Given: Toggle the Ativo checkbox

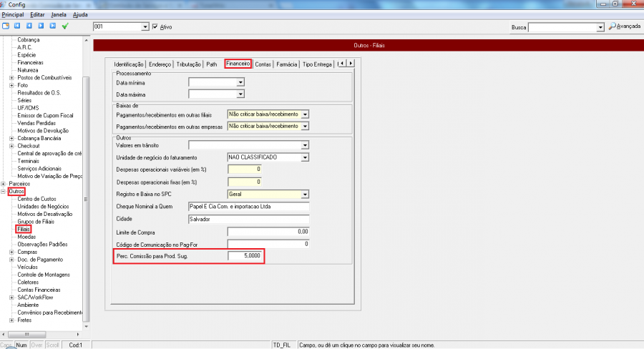Looking at the screenshot, I should [155, 27].
